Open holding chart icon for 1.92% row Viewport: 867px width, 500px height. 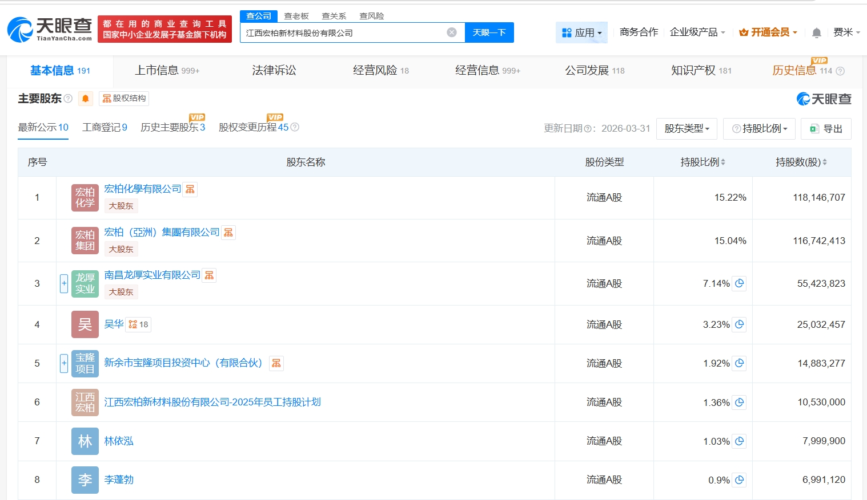pos(740,363)
